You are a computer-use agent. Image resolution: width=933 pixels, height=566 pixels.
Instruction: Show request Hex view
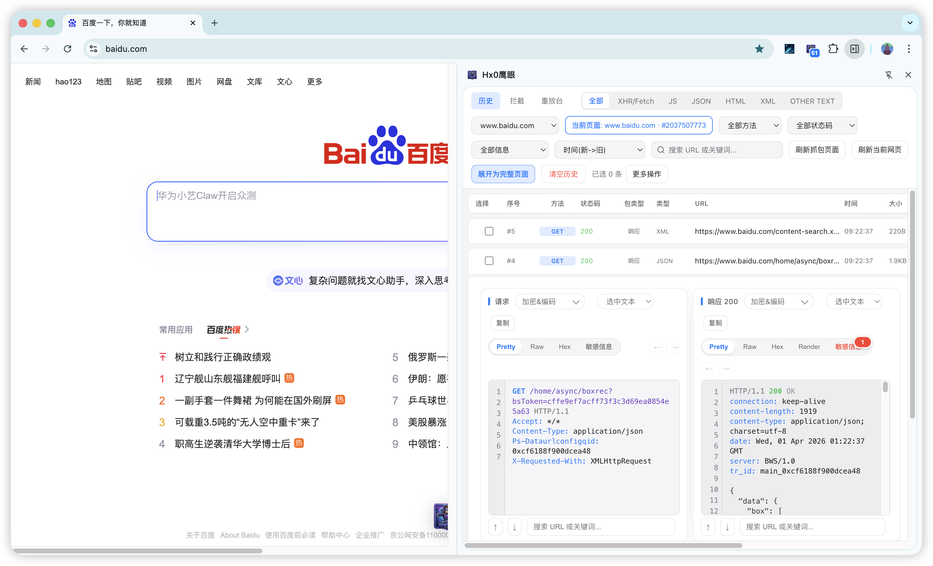coord(564,347)
